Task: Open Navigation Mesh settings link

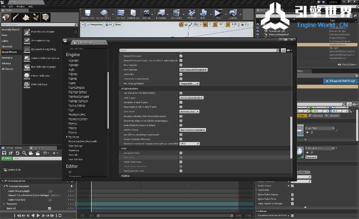Action: pyautogui.click(x=77, y=114)
